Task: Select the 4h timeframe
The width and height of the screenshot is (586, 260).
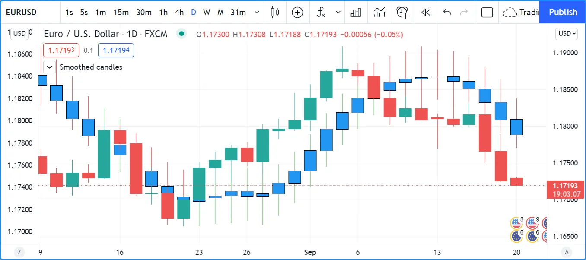Action: click(179, 12)
